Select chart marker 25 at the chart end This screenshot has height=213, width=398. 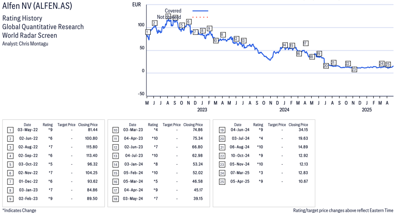[388, 64]
